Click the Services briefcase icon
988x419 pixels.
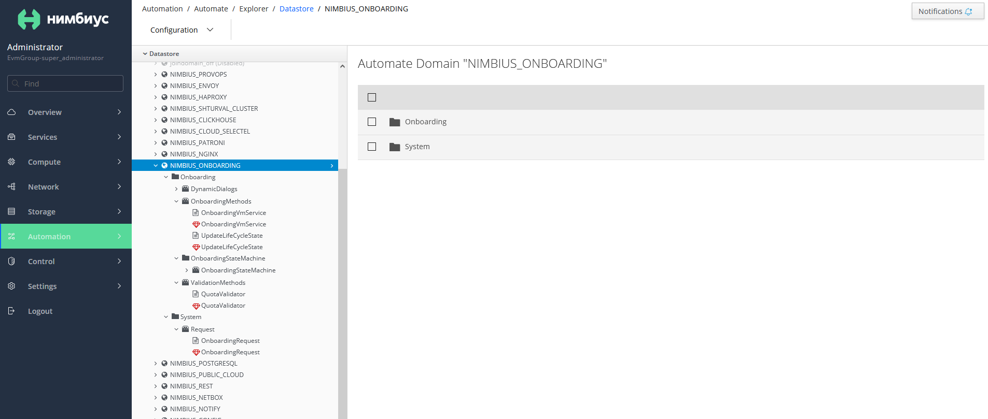click(x=11, y=137)
